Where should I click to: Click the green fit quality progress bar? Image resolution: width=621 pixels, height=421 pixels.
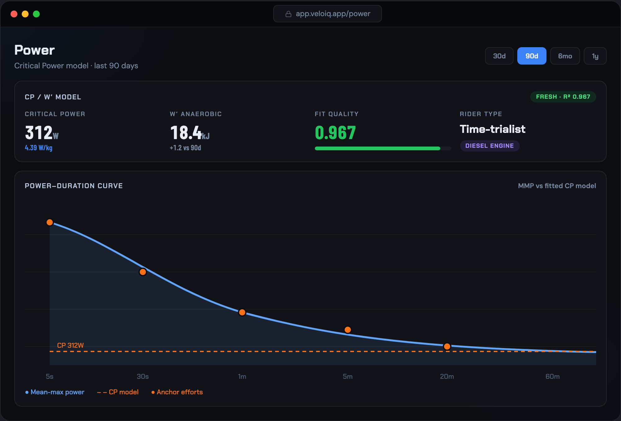[383, 148]
